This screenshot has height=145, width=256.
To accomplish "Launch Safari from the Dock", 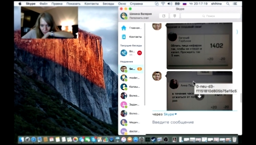I will click(x=33, y=139).
